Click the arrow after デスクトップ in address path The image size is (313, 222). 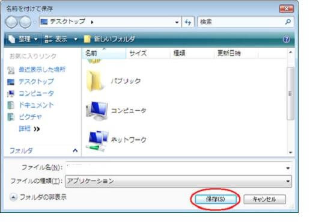pyautogui.click(x=92, y=22)
